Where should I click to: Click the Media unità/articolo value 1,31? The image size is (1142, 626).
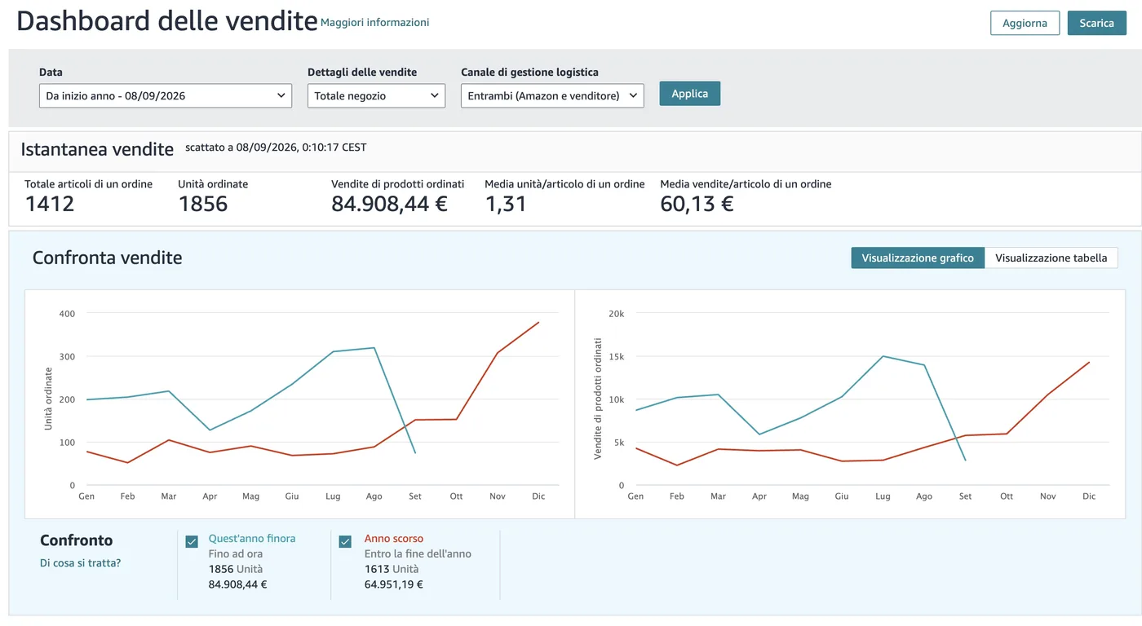tap(506, 204)
